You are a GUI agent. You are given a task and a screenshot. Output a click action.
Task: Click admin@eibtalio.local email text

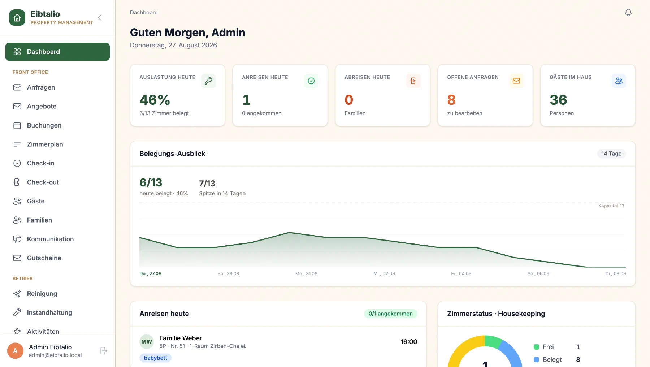click(55, 355)
